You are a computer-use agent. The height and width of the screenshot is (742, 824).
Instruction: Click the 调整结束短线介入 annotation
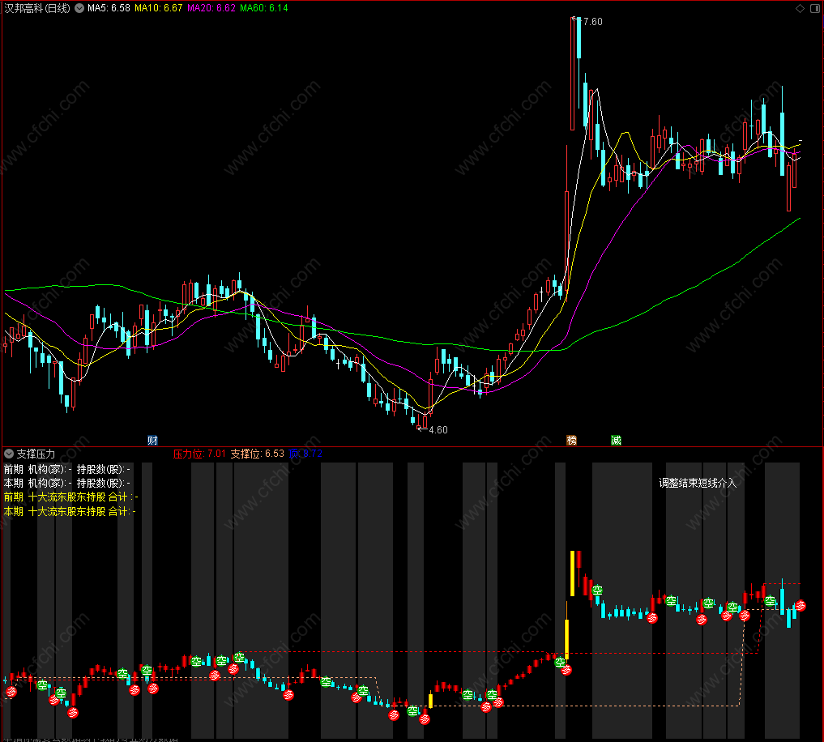pyautogui.click(x=698, y=483)
